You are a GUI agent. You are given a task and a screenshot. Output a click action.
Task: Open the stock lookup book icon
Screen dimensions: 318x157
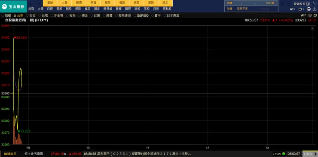(x=308, y=3)
